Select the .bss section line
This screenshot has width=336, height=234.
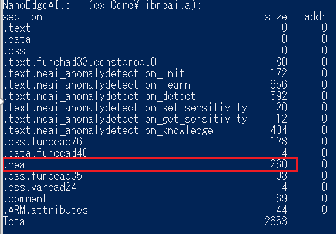click(x=165, y=51)
